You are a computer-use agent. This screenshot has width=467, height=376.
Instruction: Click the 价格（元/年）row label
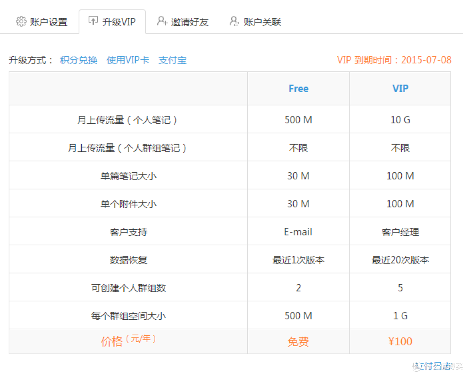click(128, 341)
